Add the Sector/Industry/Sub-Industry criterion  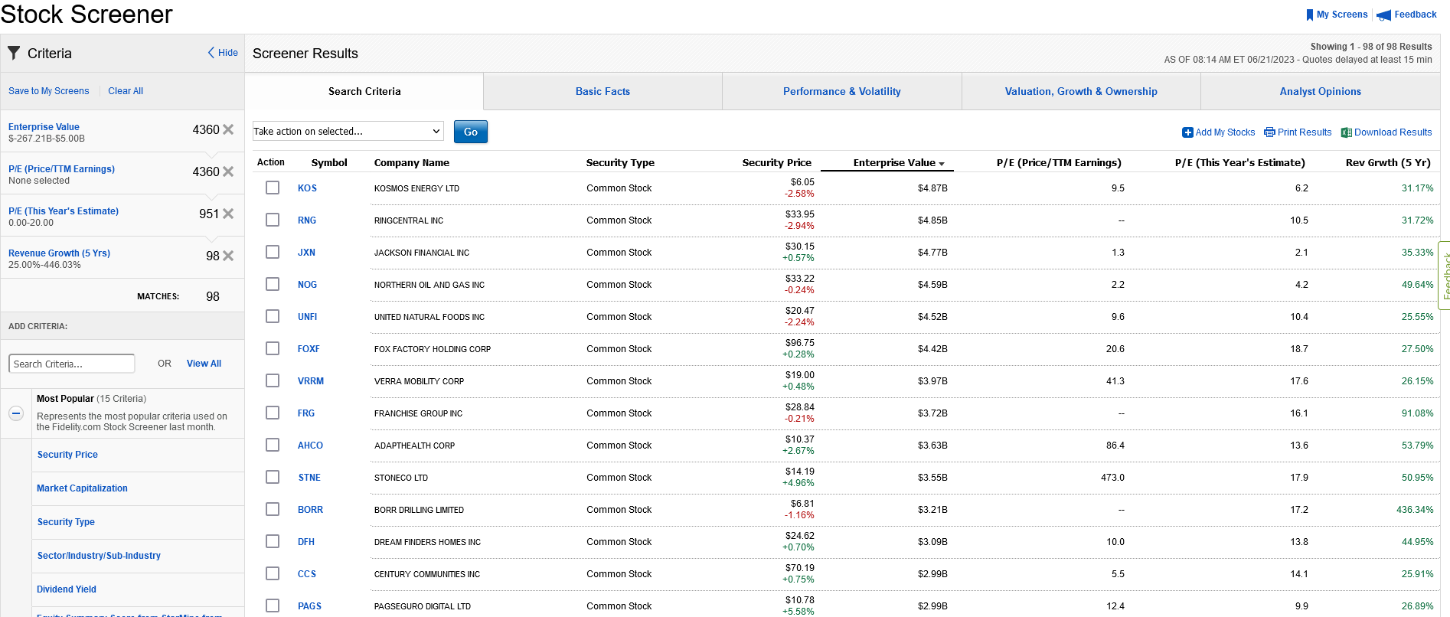[x=99, y=556]
